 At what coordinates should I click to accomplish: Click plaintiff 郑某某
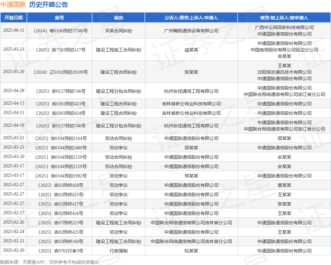[x=191, y=176]
